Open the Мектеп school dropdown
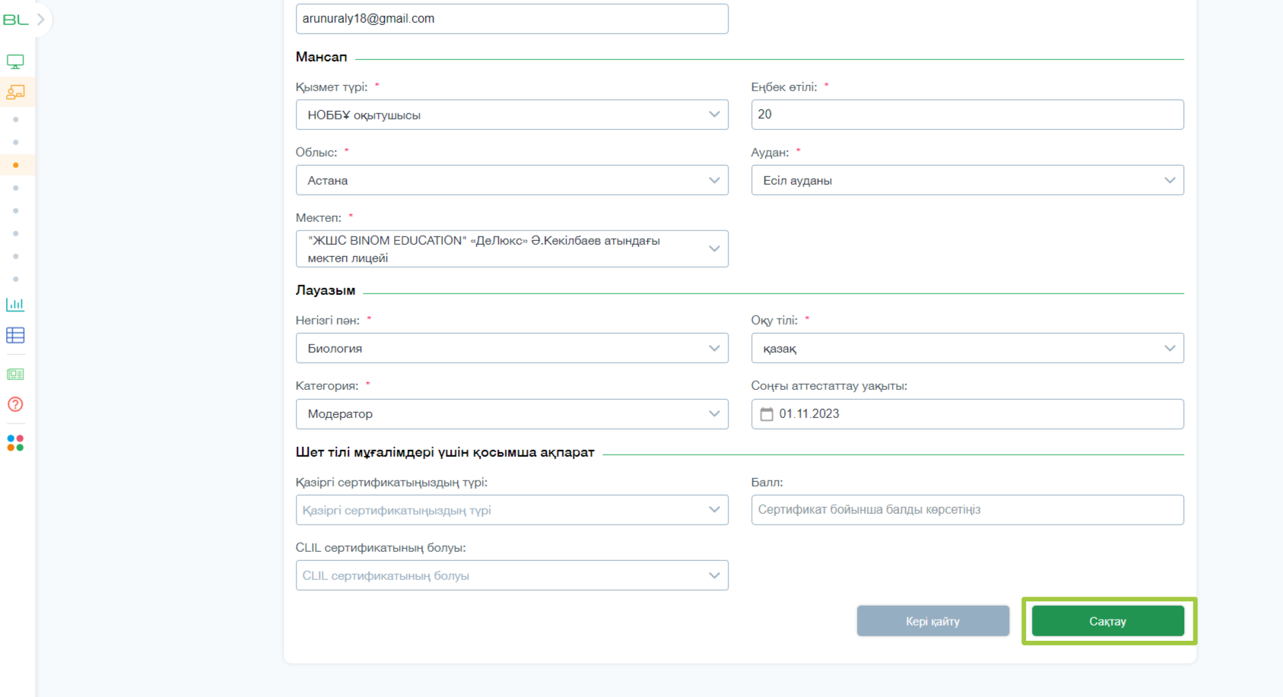 [512, 249]
